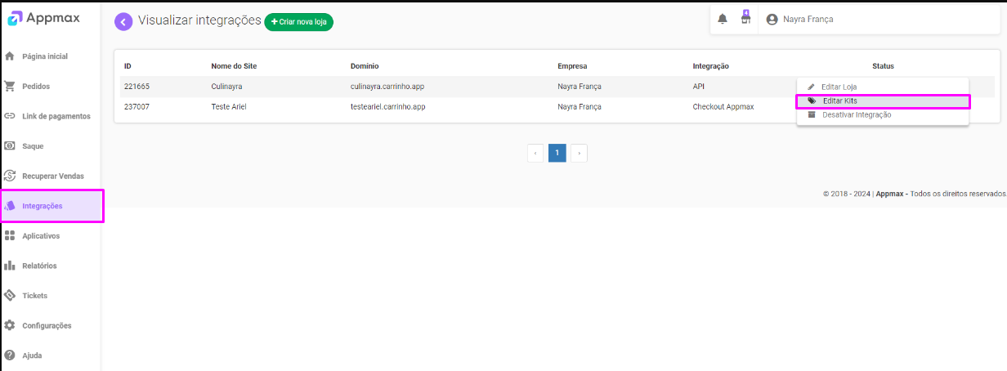Click the archive icon beside Desativar Integração
Screen dimensions: 1007x371
(812, 114)
